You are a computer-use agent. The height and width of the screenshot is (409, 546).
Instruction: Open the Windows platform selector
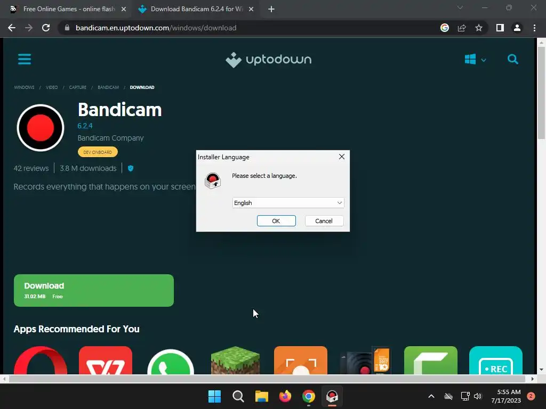pyautogui.click(x=475, y=60)
